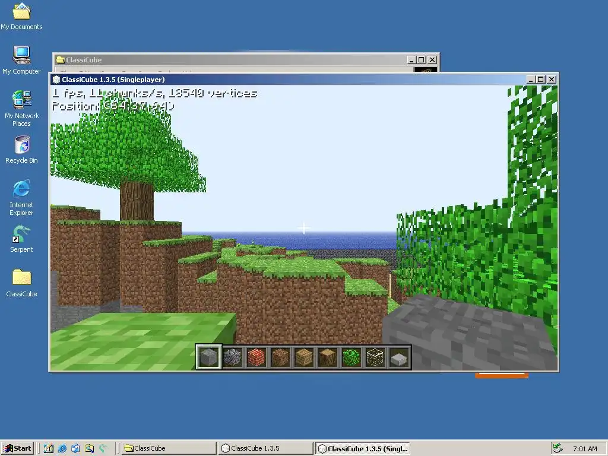This screenshot has height=456, width=608.
Task: Select the log block in the hotbar
Action: (x=327, y=357)
